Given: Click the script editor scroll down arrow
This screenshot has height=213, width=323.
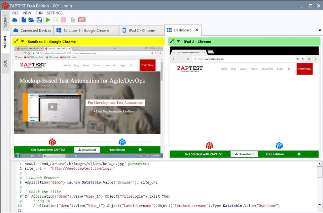Looking at the screenshot, I should pyautogui.click(x=320, y=205).
